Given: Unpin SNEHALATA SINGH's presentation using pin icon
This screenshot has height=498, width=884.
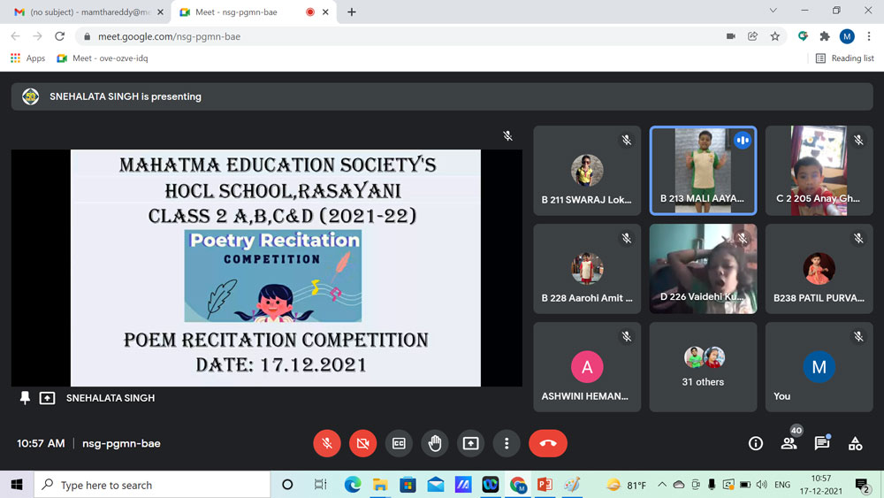Looking at the screenshot, I should pyautogui.click(x=25, y=398).
